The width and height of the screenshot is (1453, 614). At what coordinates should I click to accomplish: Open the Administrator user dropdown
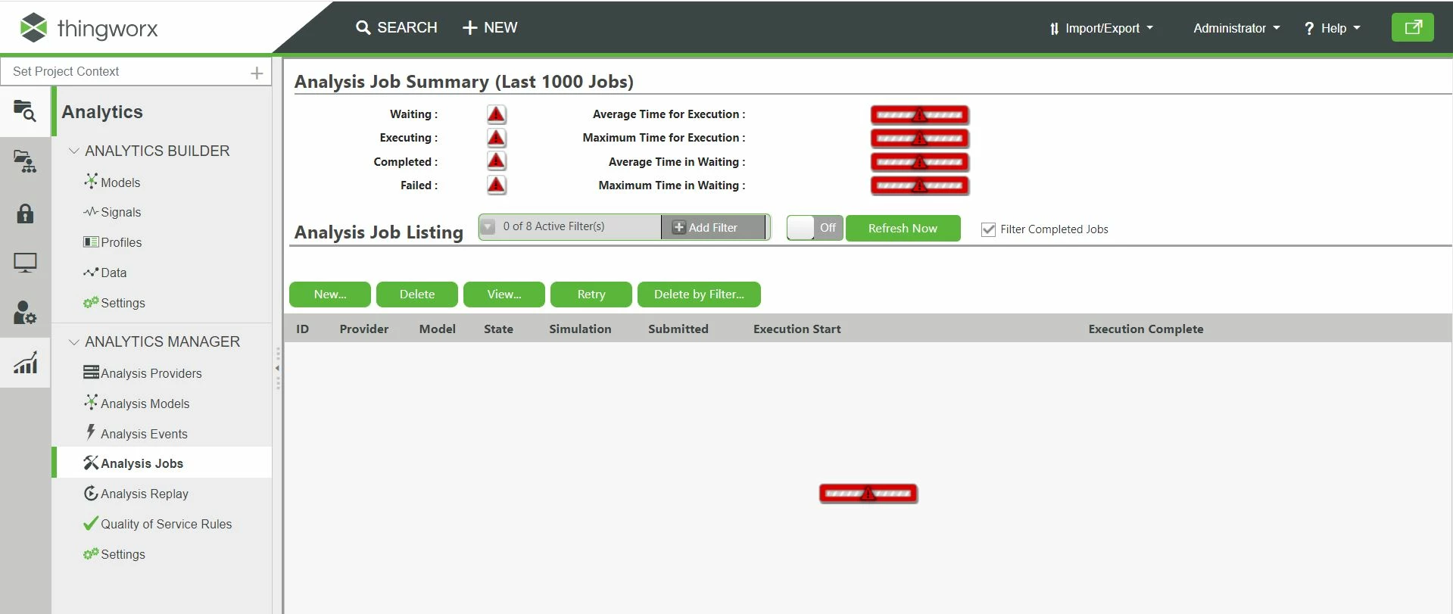click(1236, 28)
